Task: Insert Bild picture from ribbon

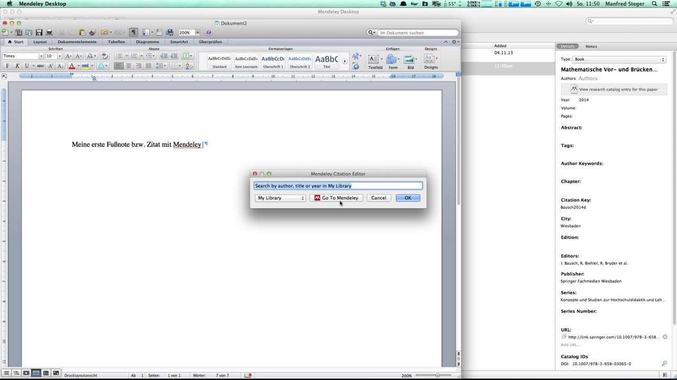Action: tap(410, 61)
